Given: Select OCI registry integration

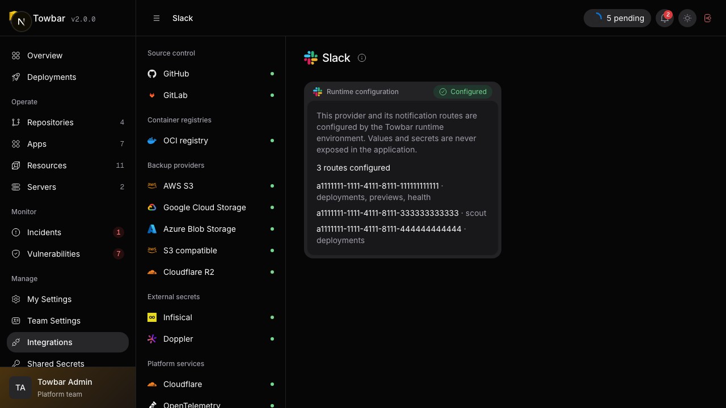Looking at the screenshot, I should pos(210,141).
